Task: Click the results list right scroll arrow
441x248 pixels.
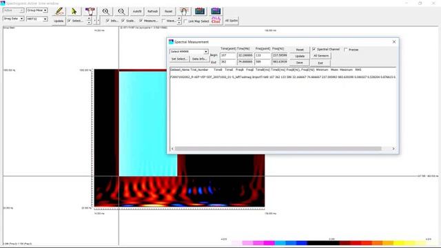Action: [393, 149]
